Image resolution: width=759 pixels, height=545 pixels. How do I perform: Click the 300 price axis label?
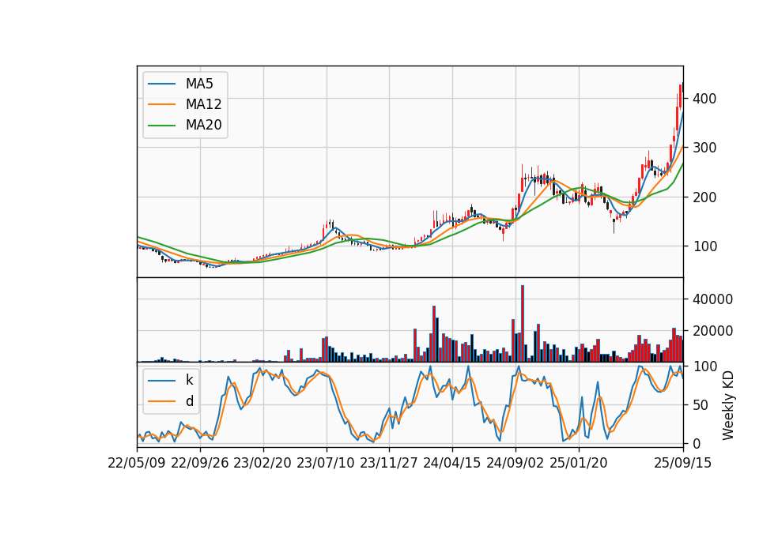[x=704, y=148]
